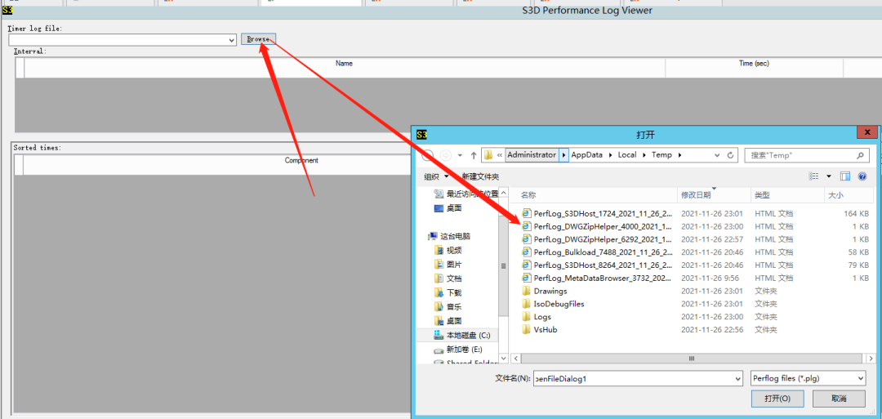Viewport: 882px width, 419px height.
Task: Click the 79 KB size cell
Action: pyautogui.click(x=859, y=265)
